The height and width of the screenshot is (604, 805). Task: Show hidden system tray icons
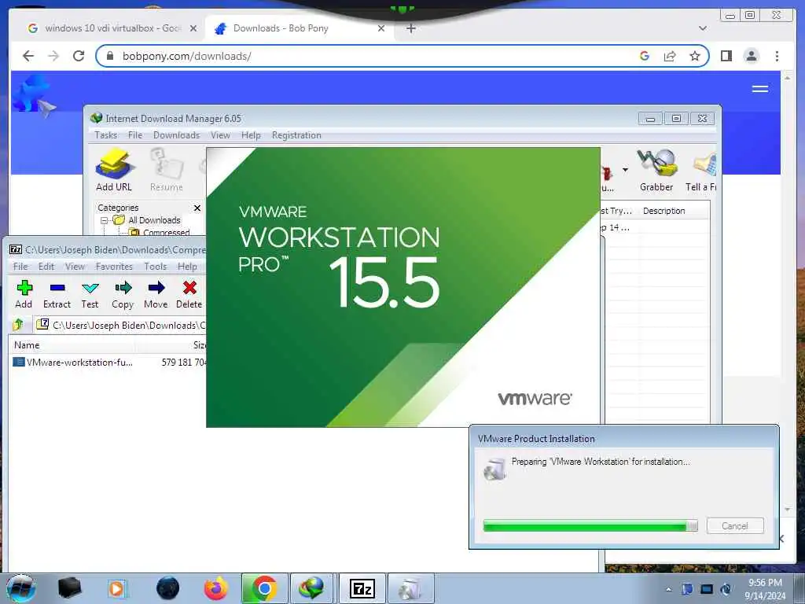point(668,589)
